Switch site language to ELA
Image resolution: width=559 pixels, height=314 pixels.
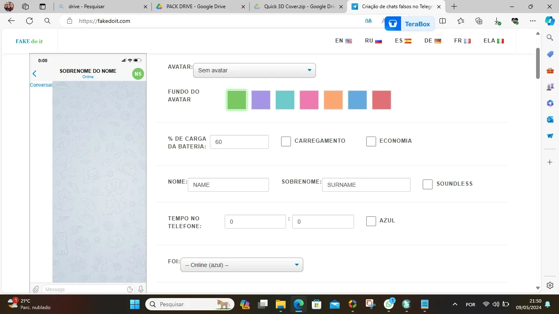(x=494, y=41)
